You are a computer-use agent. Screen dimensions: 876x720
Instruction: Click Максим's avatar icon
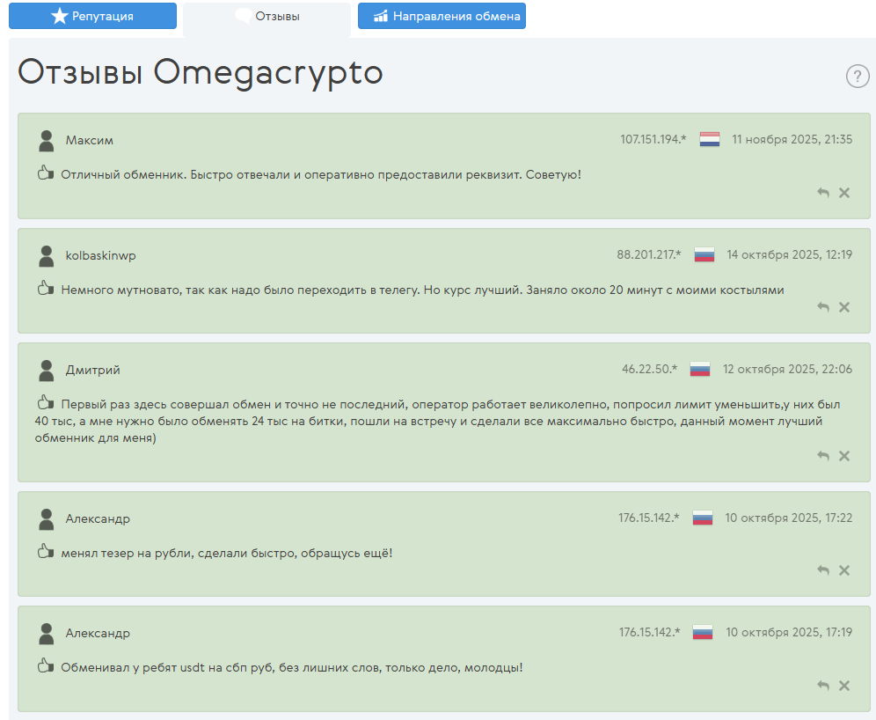coord(46,139)
